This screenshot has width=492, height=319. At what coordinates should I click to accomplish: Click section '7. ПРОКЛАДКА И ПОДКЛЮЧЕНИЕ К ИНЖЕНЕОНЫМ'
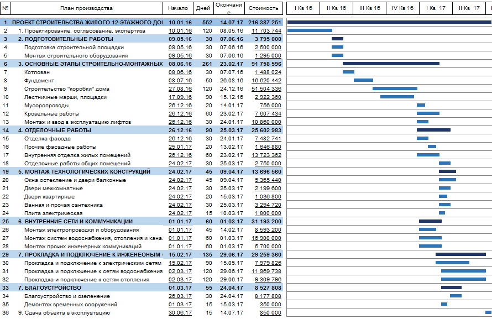[x=90, y=255]
